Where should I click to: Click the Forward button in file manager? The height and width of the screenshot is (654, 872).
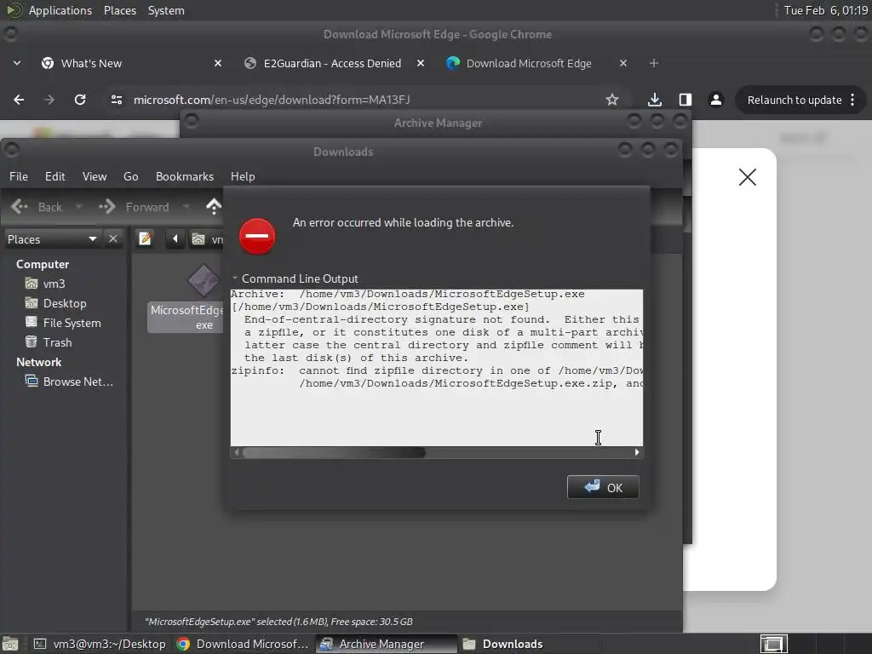pyautogui.click(x=134, y=207)
